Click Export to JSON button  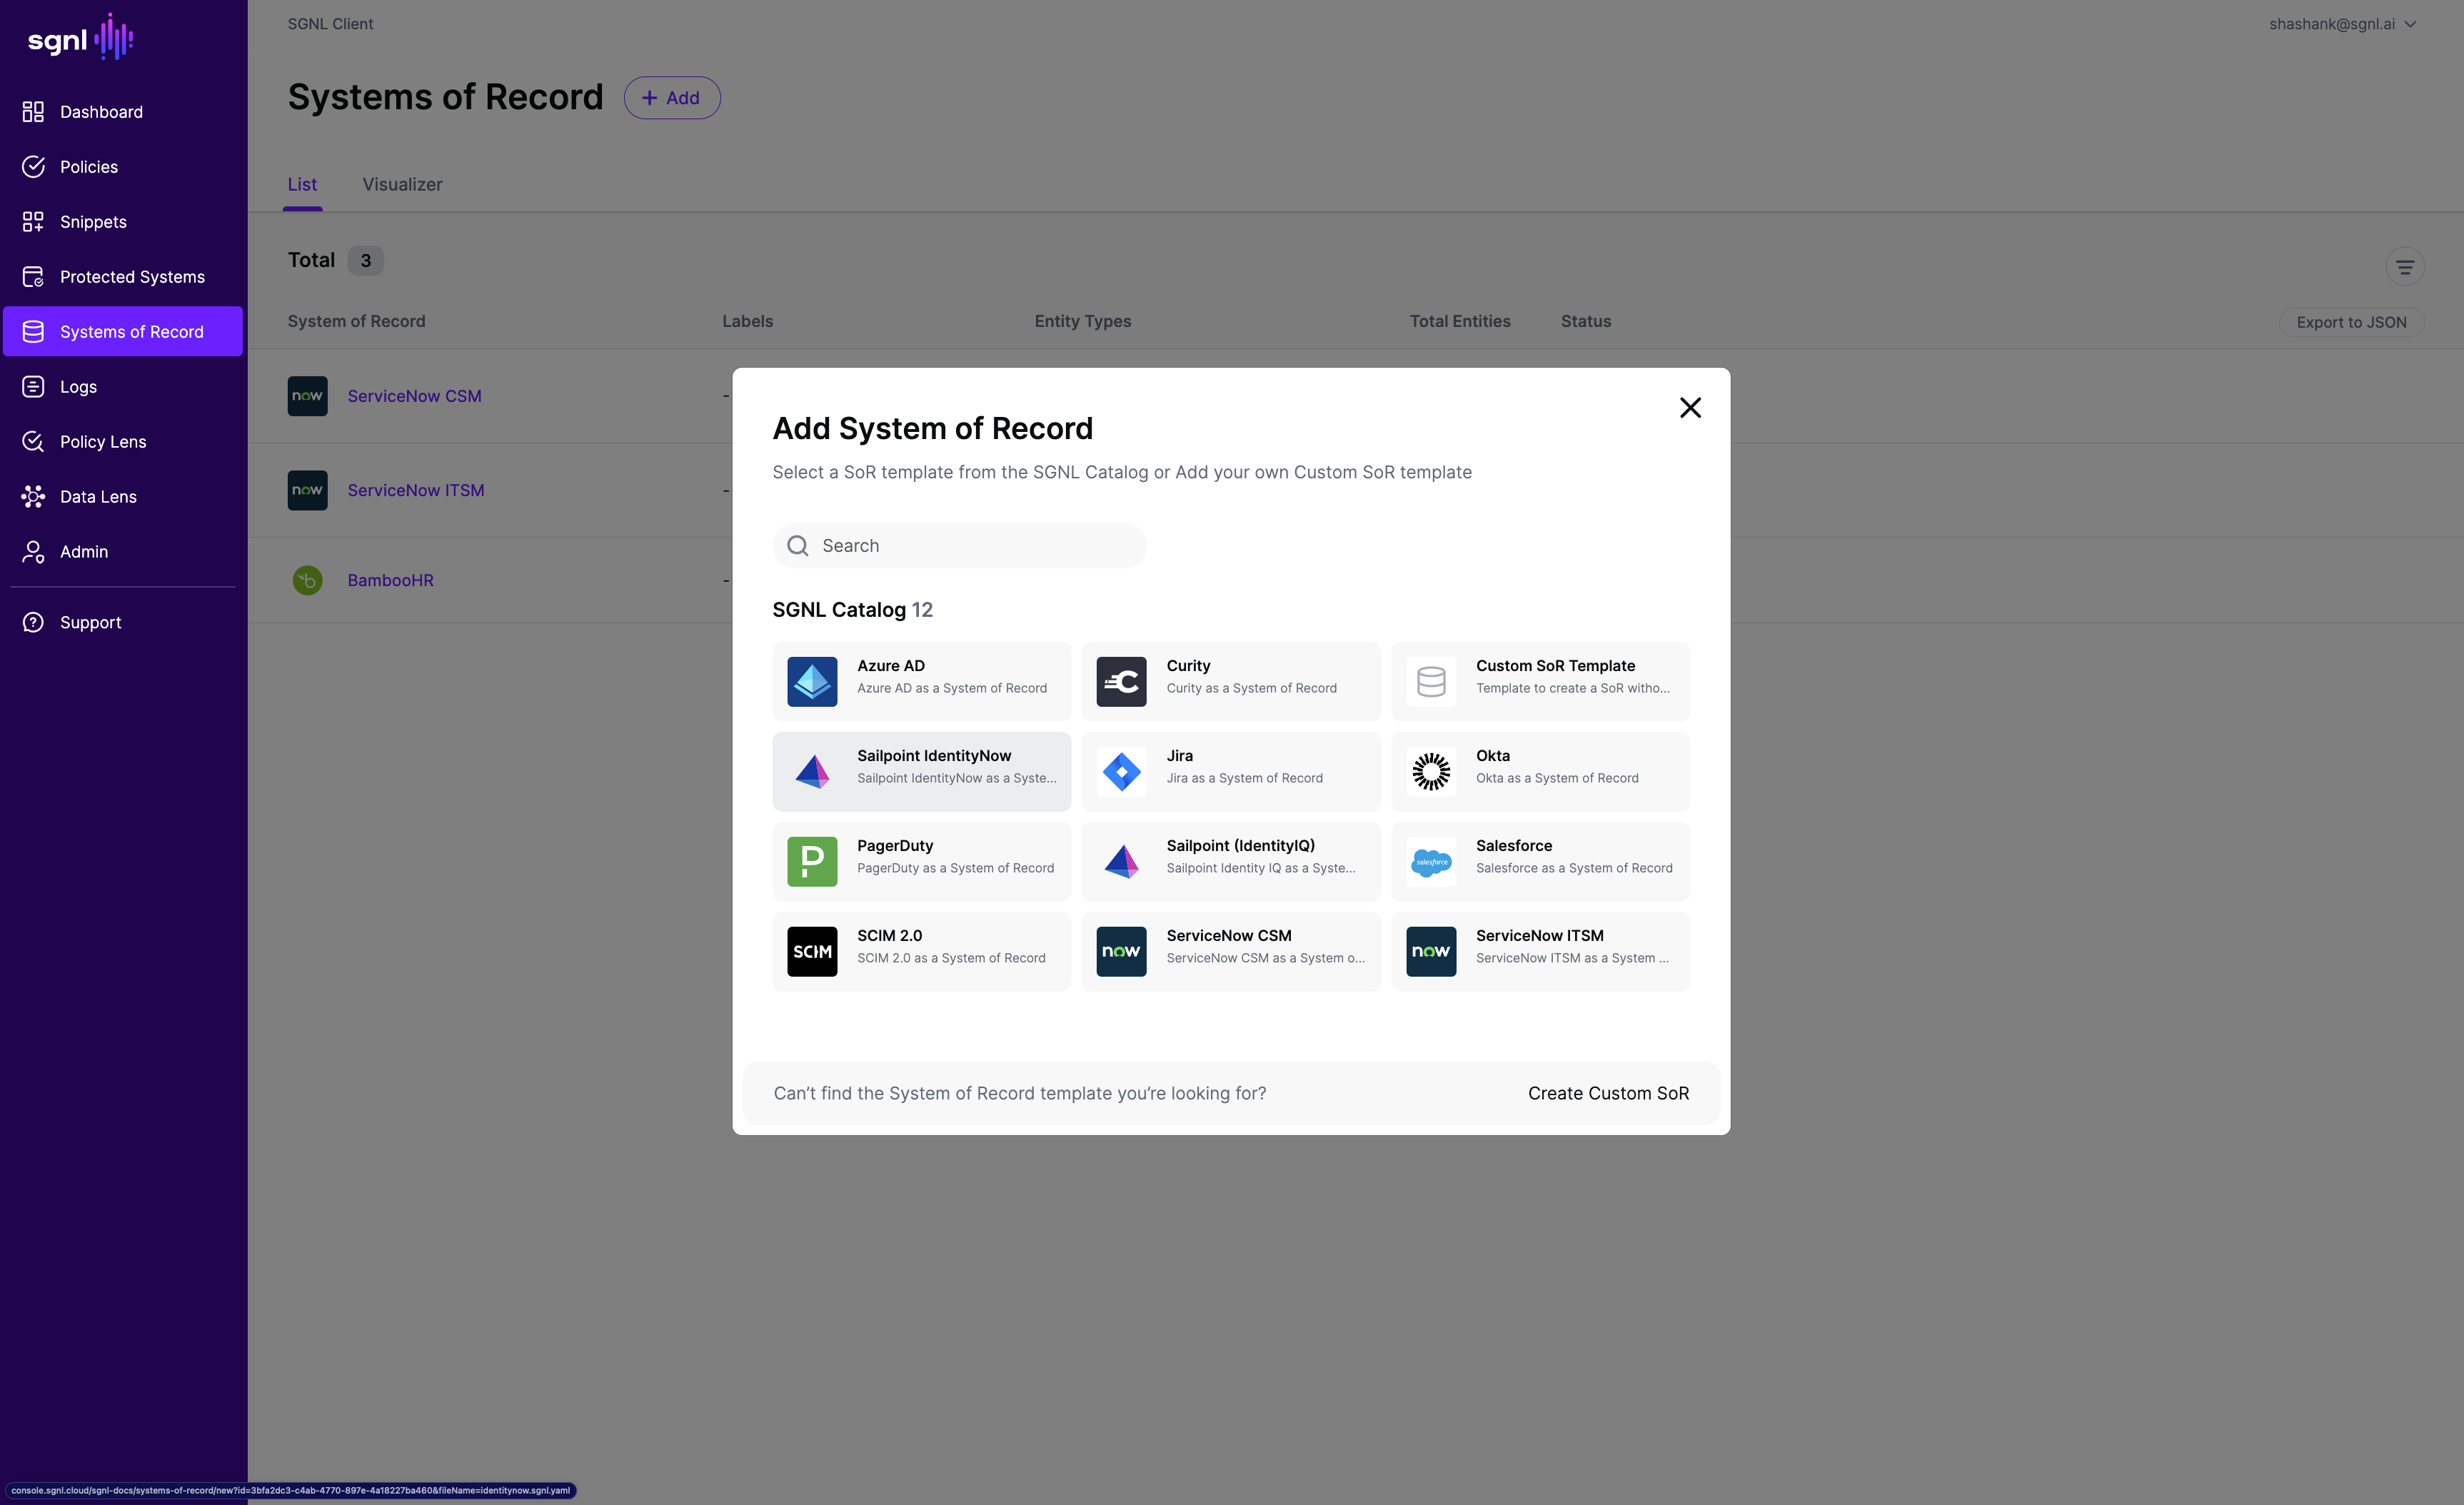pos(2352,322)
